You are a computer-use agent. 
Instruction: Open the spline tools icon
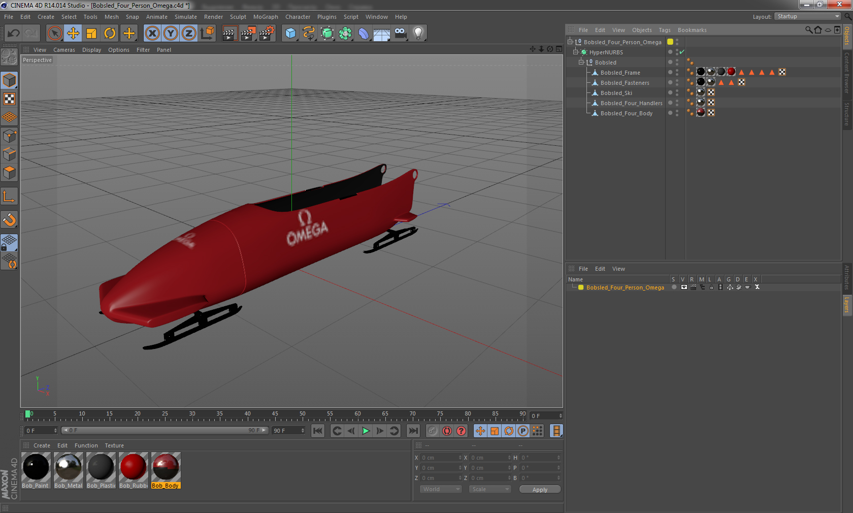click(309, 34)
